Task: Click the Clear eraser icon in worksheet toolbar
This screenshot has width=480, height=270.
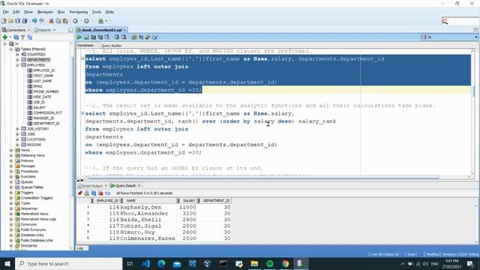Action: coord(148,37)
